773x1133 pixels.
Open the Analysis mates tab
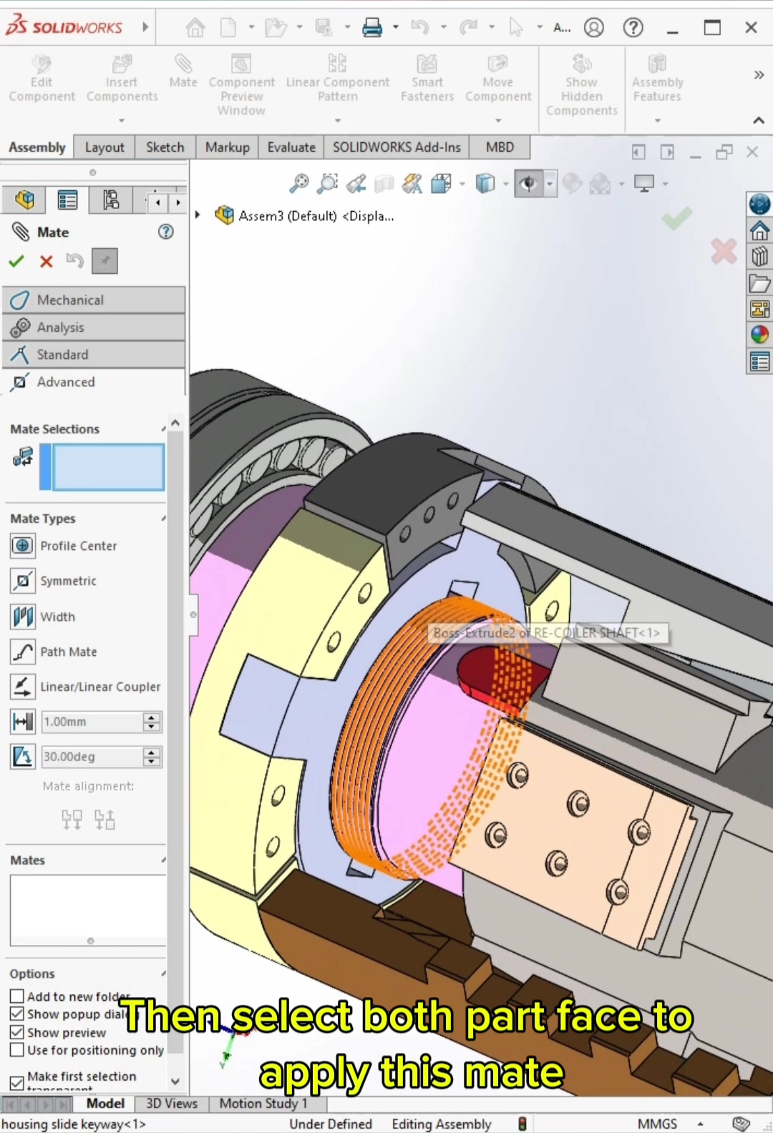coord(94,328)
